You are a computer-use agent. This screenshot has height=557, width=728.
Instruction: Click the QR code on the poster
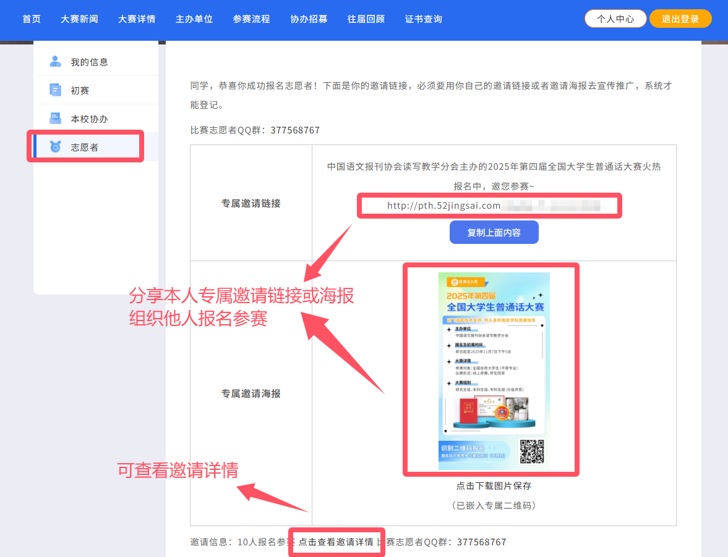(531, 451)
